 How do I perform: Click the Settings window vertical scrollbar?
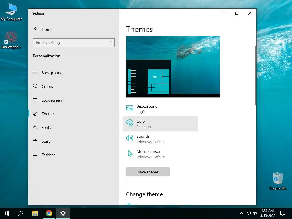(x=255, y=75)
